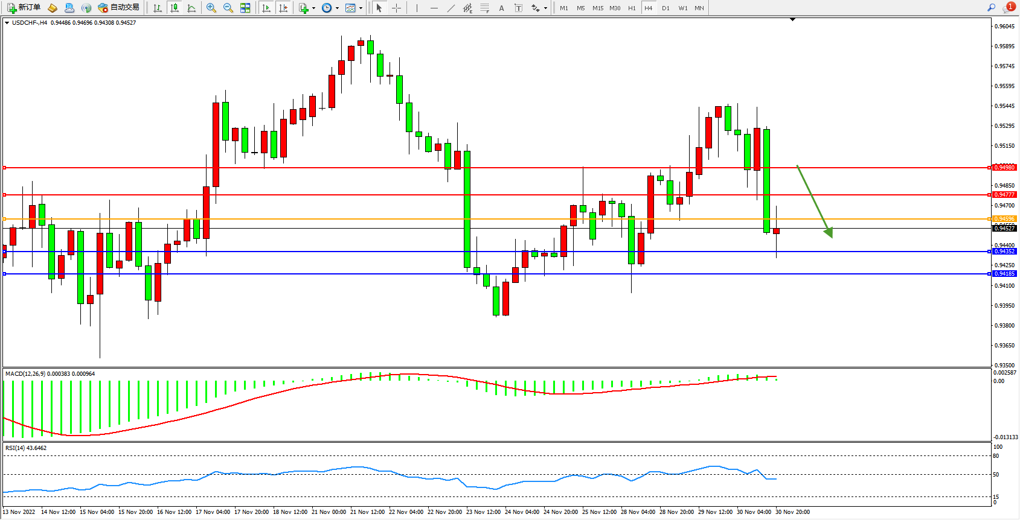Select the Crosshair tool
1020x520 pixels.
point(396,8)
